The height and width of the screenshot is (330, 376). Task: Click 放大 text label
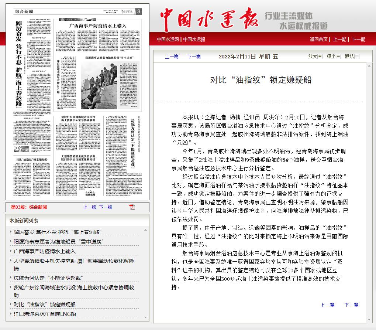pyautogui.click(x=313, y=57)
